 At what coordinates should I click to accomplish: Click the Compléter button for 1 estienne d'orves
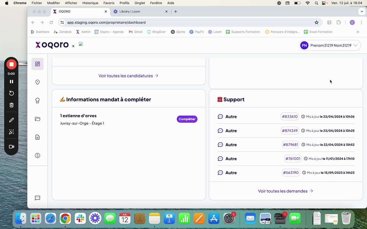pos(187,119)
